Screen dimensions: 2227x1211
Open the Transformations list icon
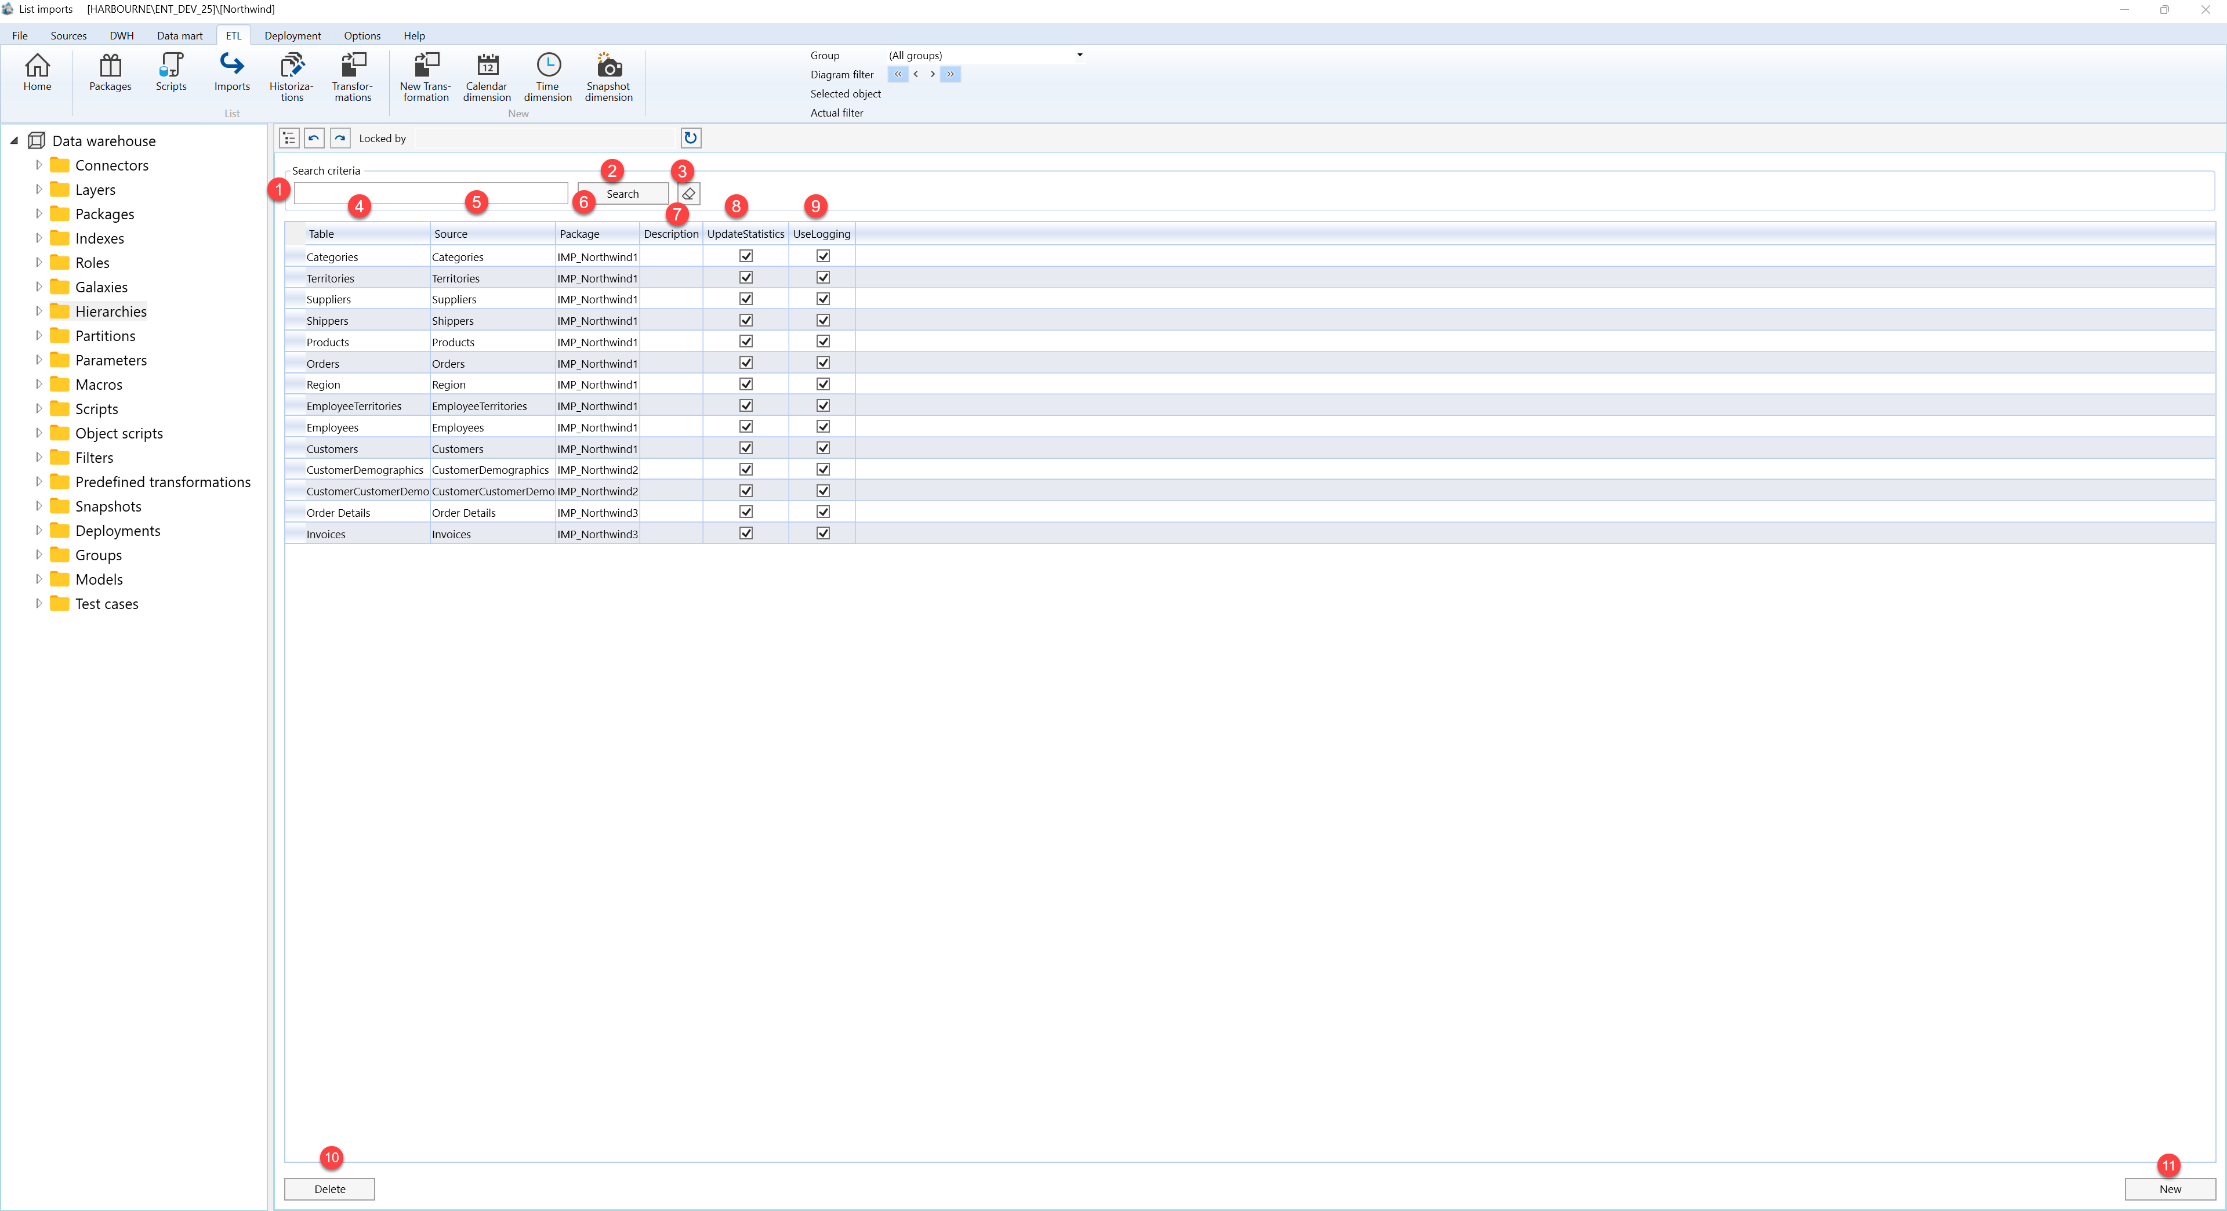353,77
